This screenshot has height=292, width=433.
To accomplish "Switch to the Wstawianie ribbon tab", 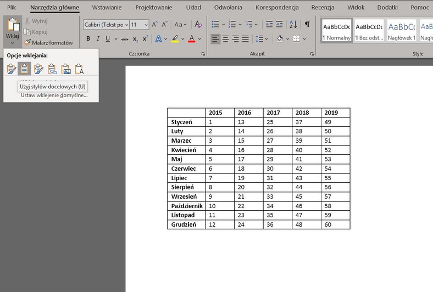I will tap(107, 8).
